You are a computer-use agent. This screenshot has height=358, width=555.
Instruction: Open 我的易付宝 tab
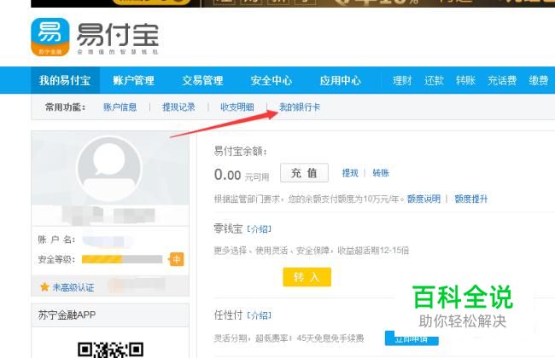click(65, 81)
